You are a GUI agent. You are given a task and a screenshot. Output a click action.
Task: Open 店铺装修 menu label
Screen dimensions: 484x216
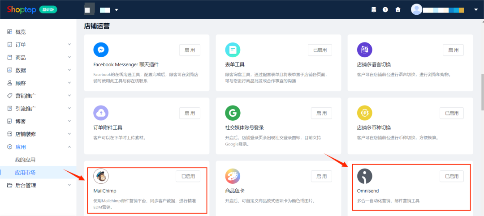26,134
